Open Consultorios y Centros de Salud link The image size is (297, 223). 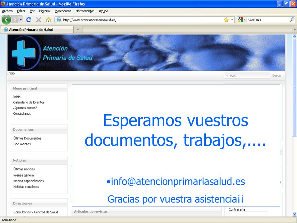click(x=36, y=212)
